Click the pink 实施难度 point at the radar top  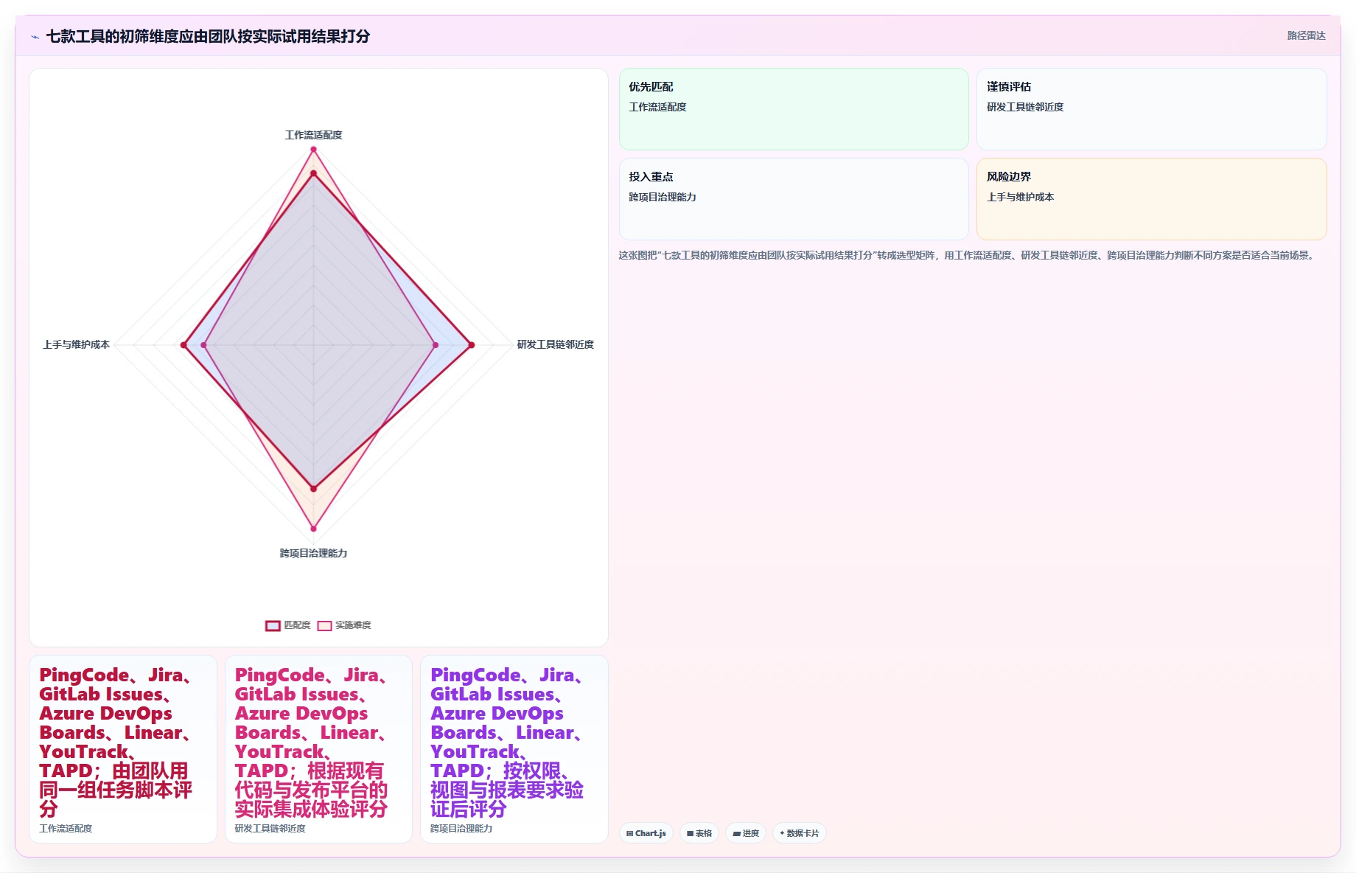313,150
